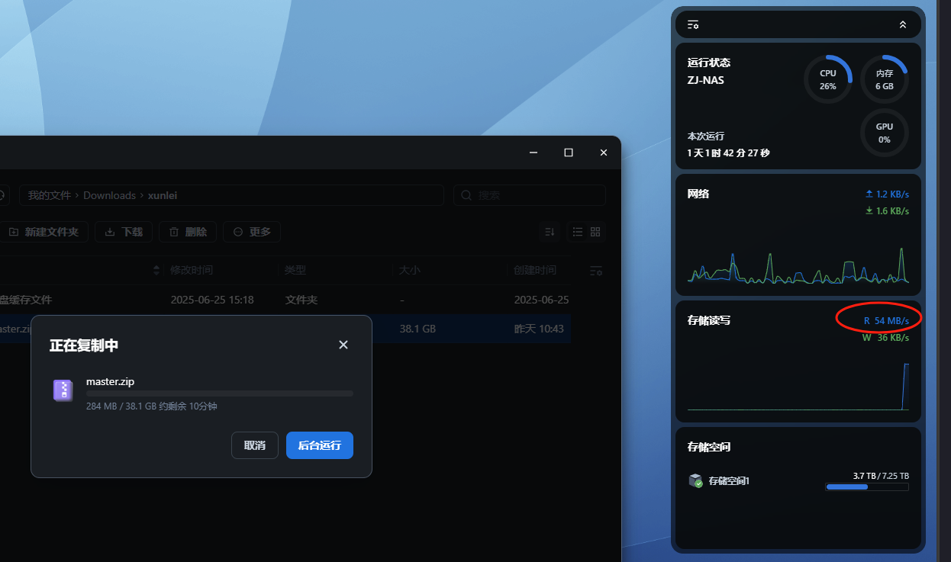The image size is (951, 562).
Task: Click the 网络 traffic chart
Action: (798, 264)
